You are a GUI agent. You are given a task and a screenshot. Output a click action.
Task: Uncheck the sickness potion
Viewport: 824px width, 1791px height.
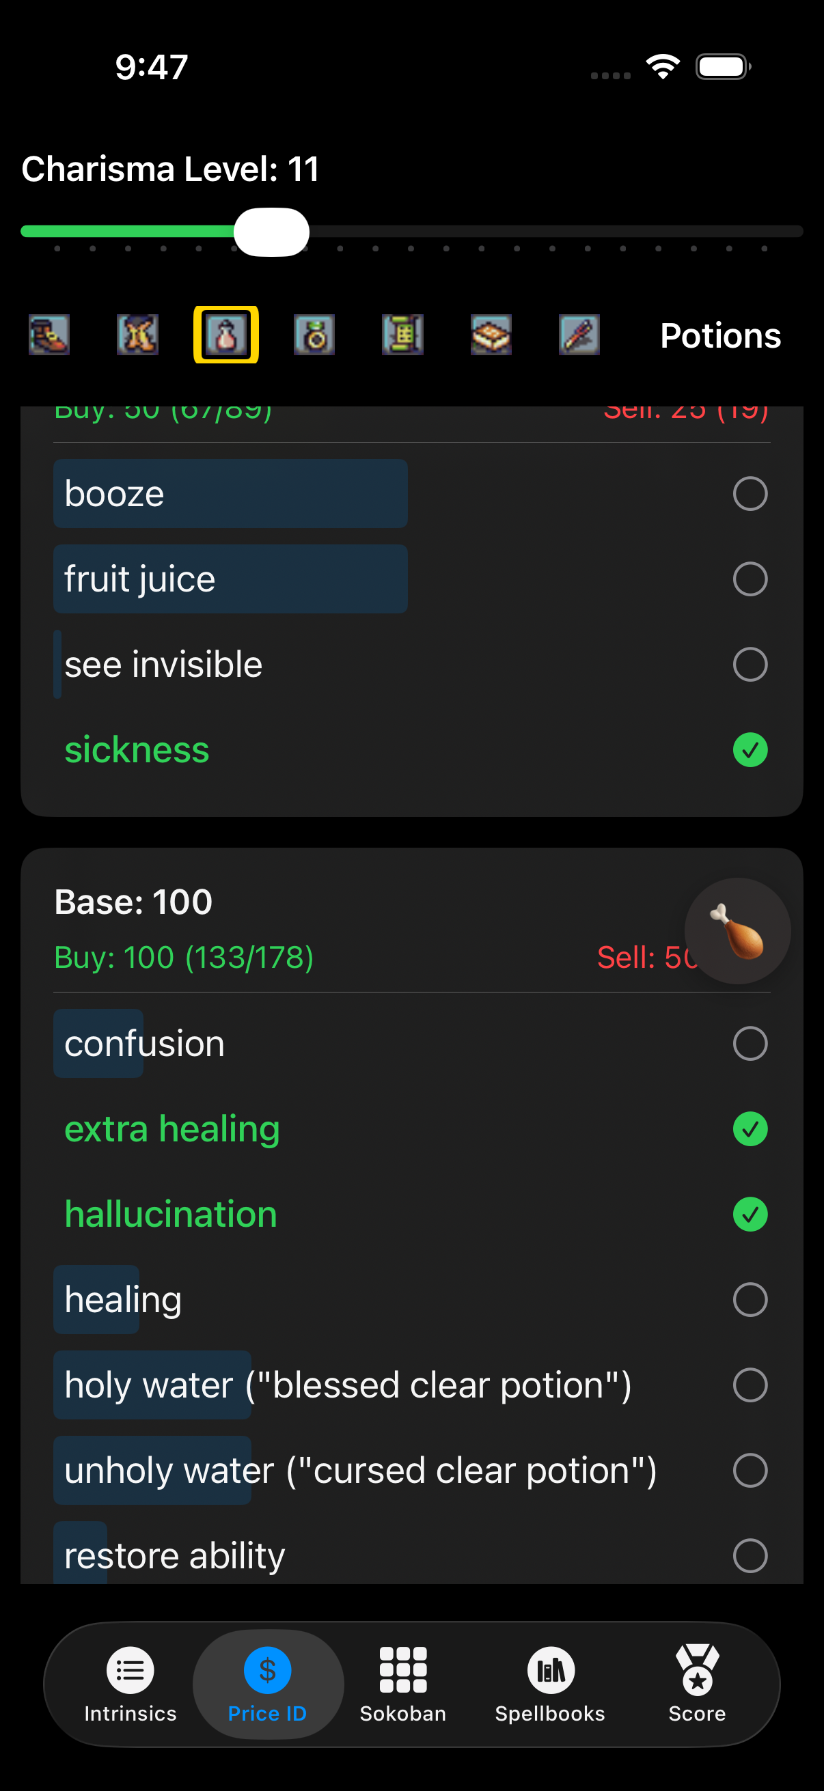[x=750, y=750]
